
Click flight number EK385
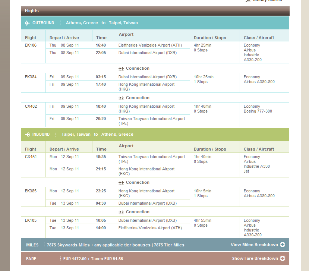[31, 191]
